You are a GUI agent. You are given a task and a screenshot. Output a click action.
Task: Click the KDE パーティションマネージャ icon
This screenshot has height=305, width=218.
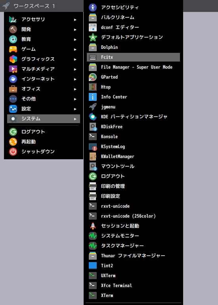tap(93, 117)
